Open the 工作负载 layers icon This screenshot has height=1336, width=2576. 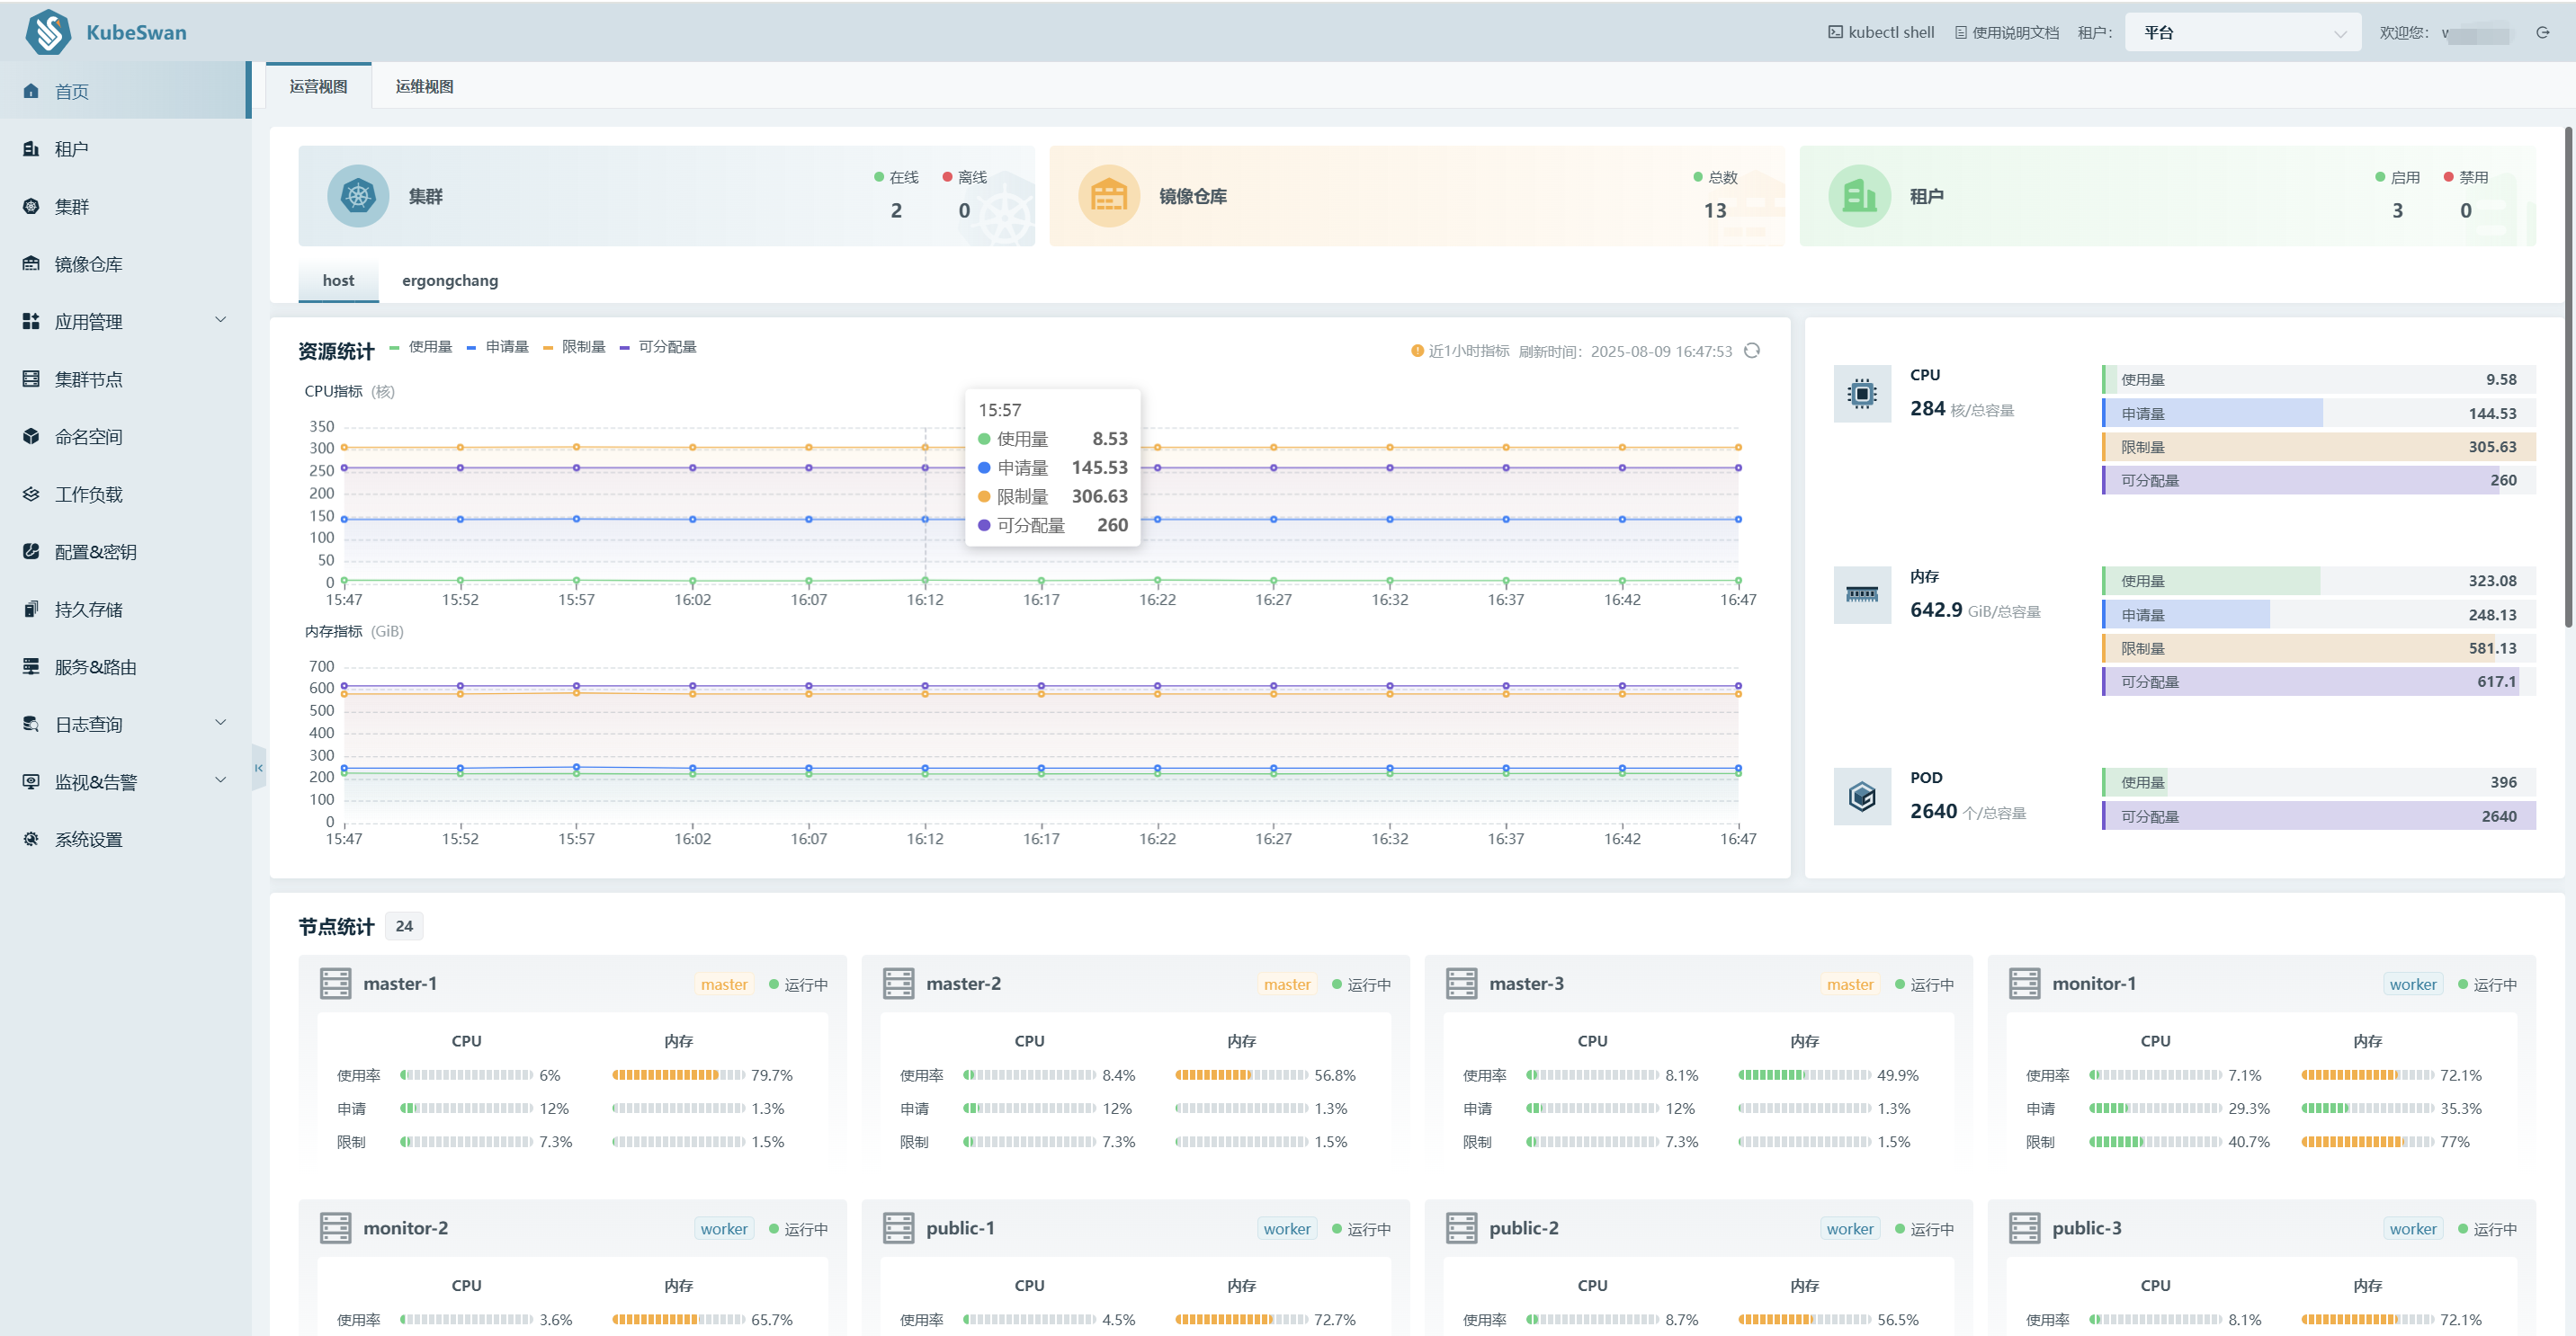coord(31,494)
